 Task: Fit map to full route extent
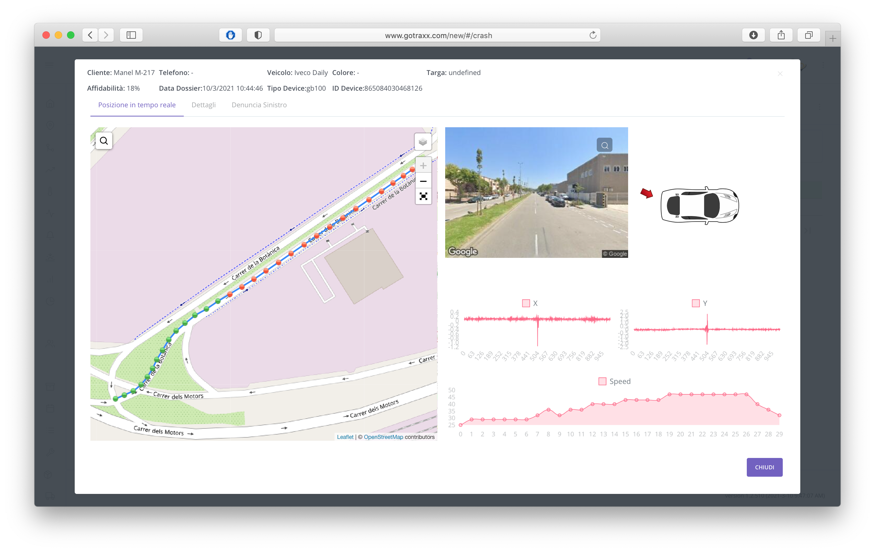tap(423, 196)
